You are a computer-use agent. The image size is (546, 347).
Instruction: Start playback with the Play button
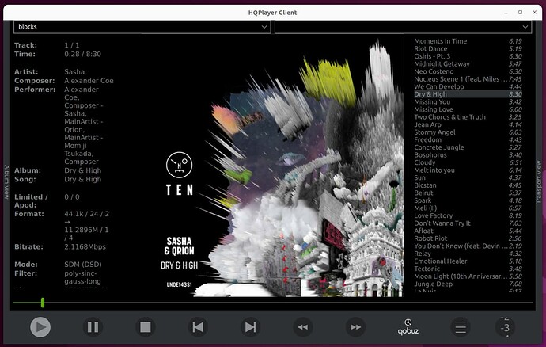tap(40, 327)
